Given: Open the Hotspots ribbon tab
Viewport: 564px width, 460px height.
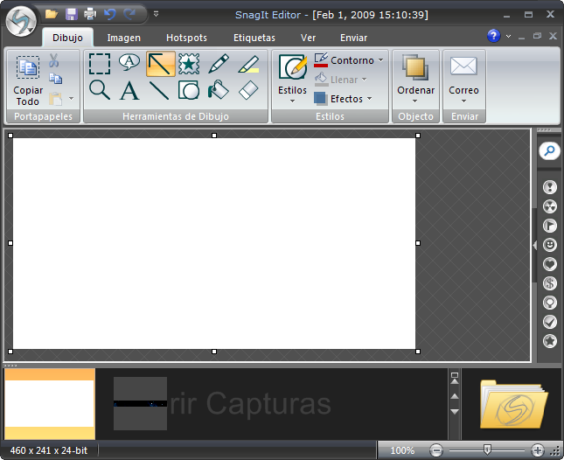Looking at the screenshot, I should point(187,38).
